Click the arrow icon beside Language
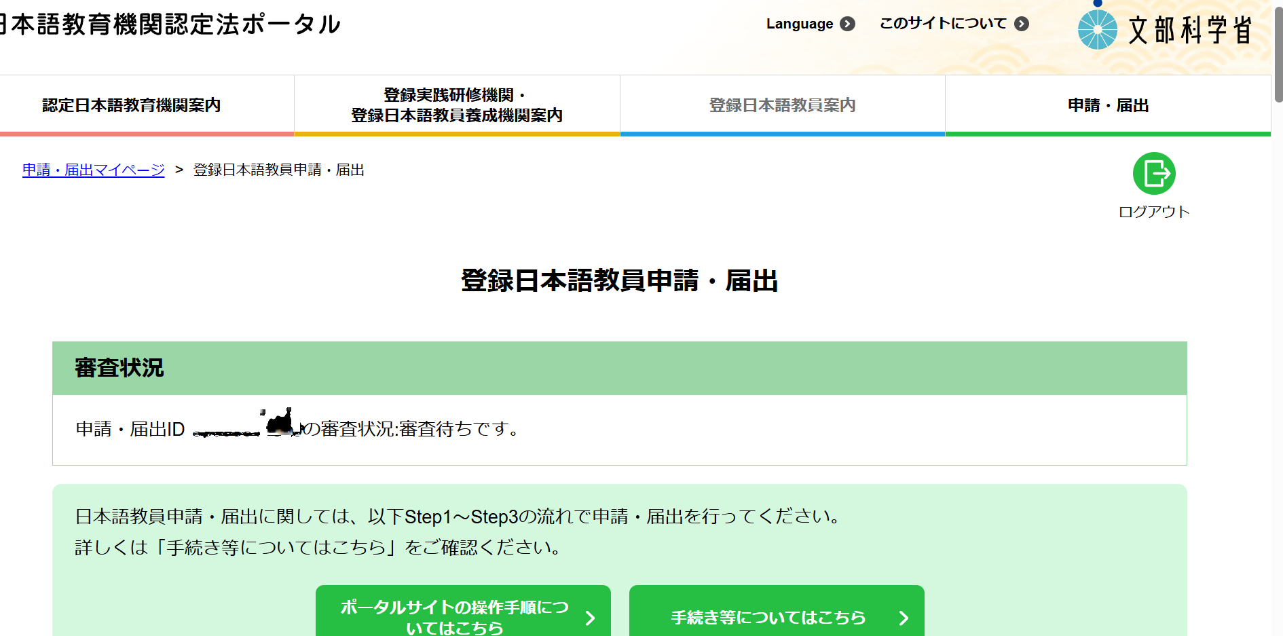This screenshot has width=1283, height=636. [847, 24]
